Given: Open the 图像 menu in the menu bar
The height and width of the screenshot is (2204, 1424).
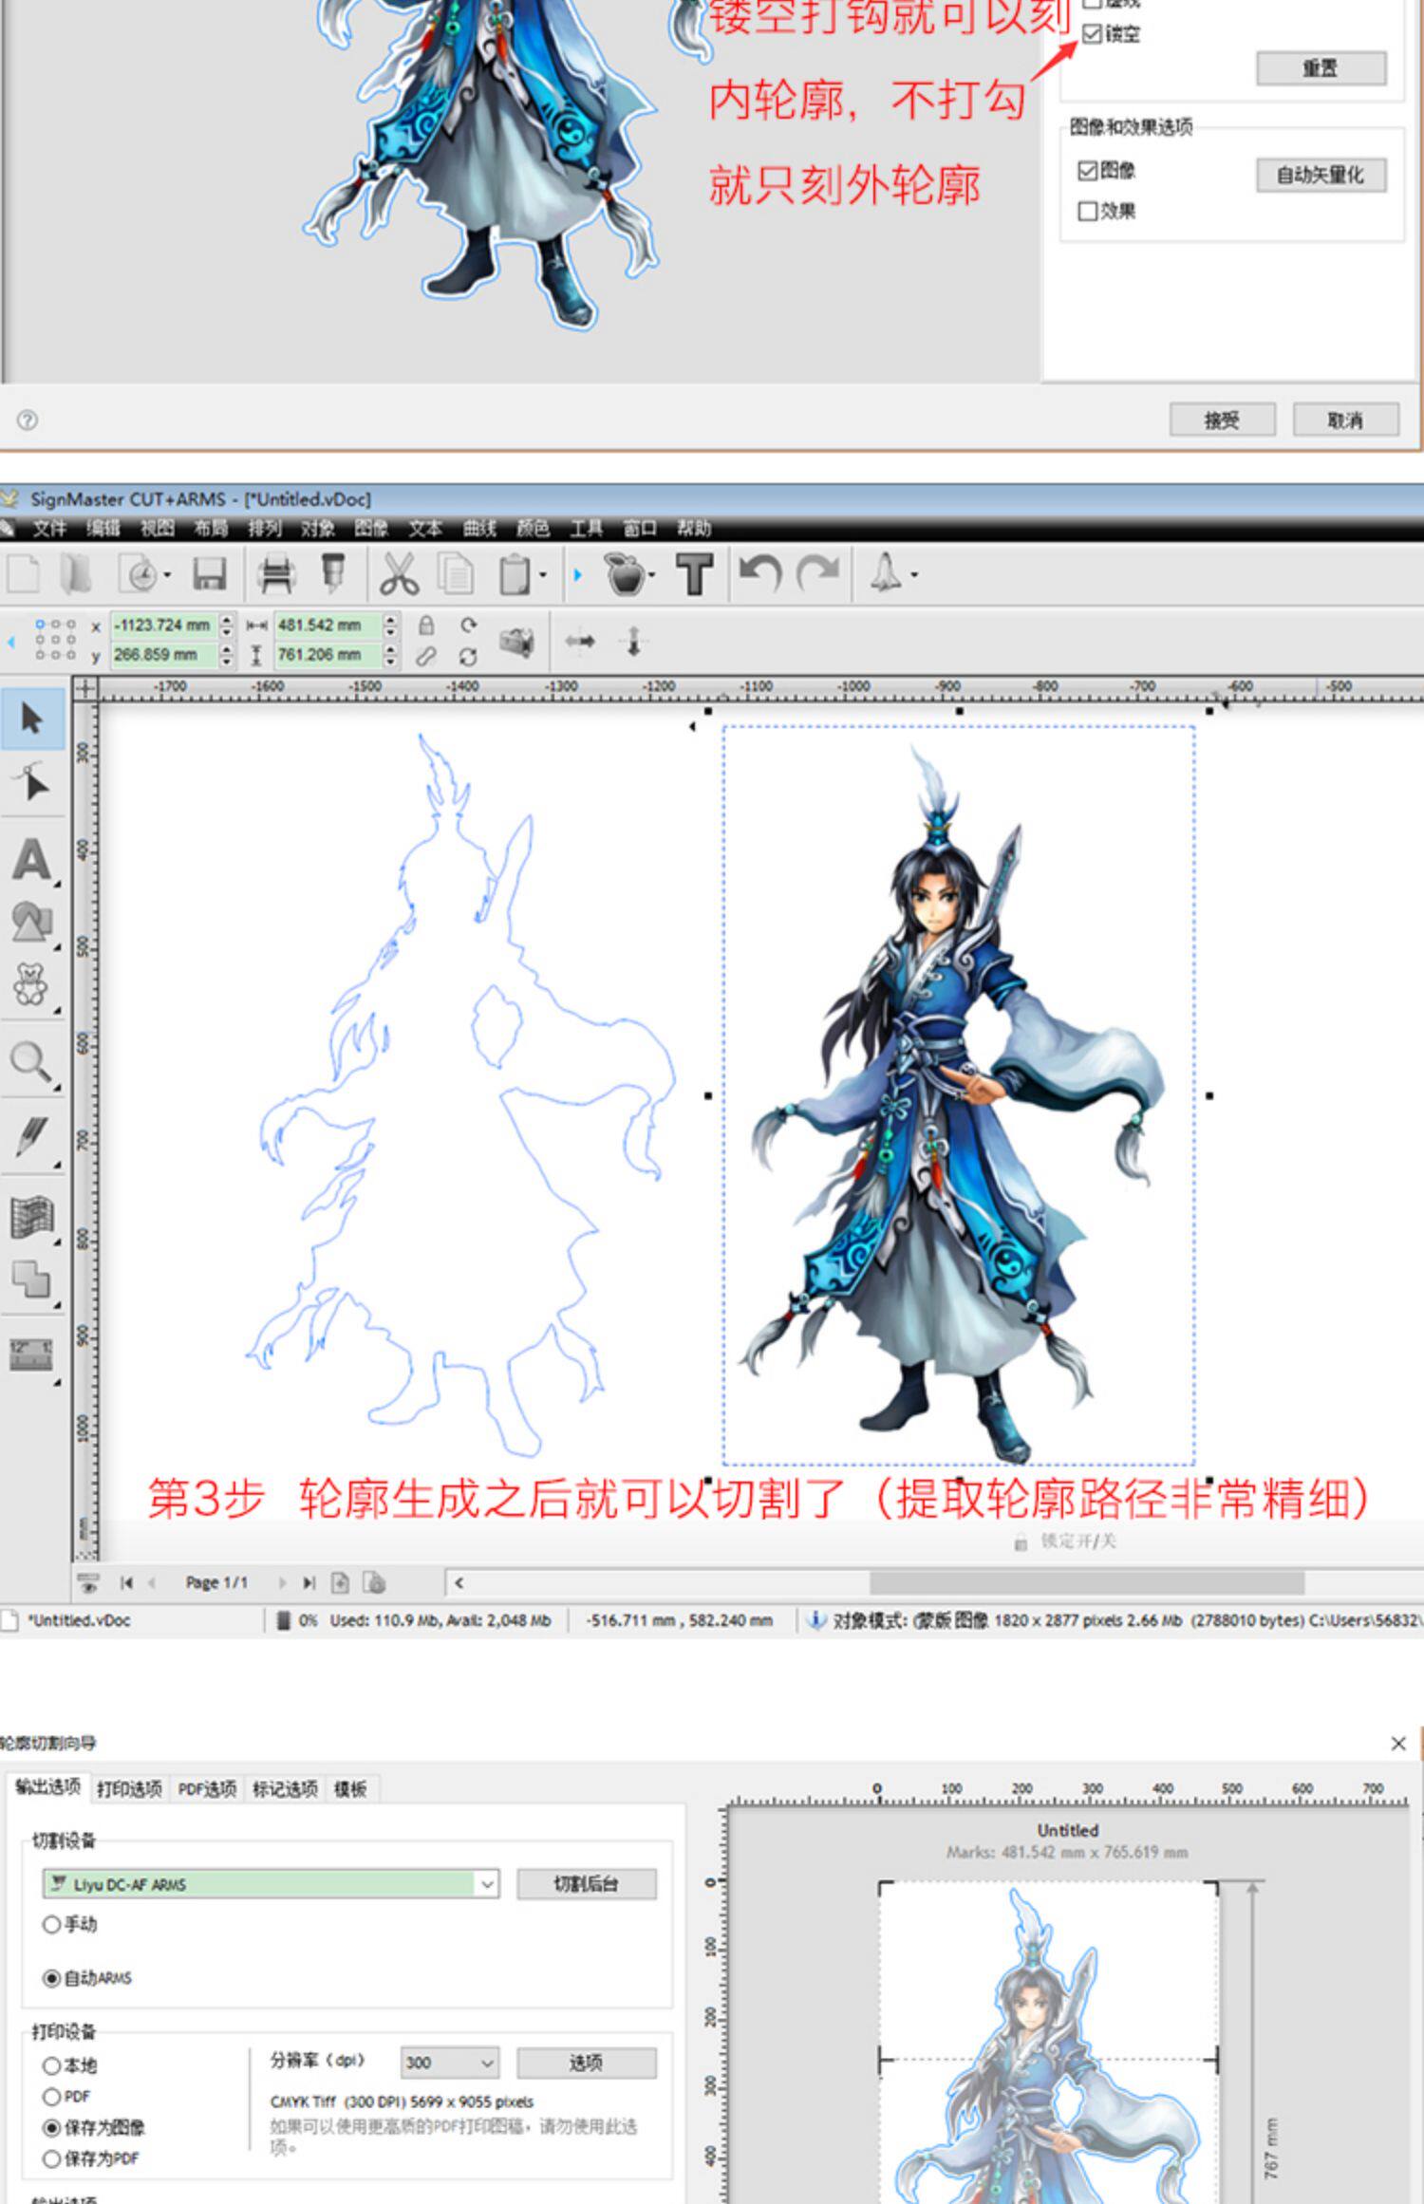Looking at the screenshot, I should pyautogui.click(x=371, y=529).
